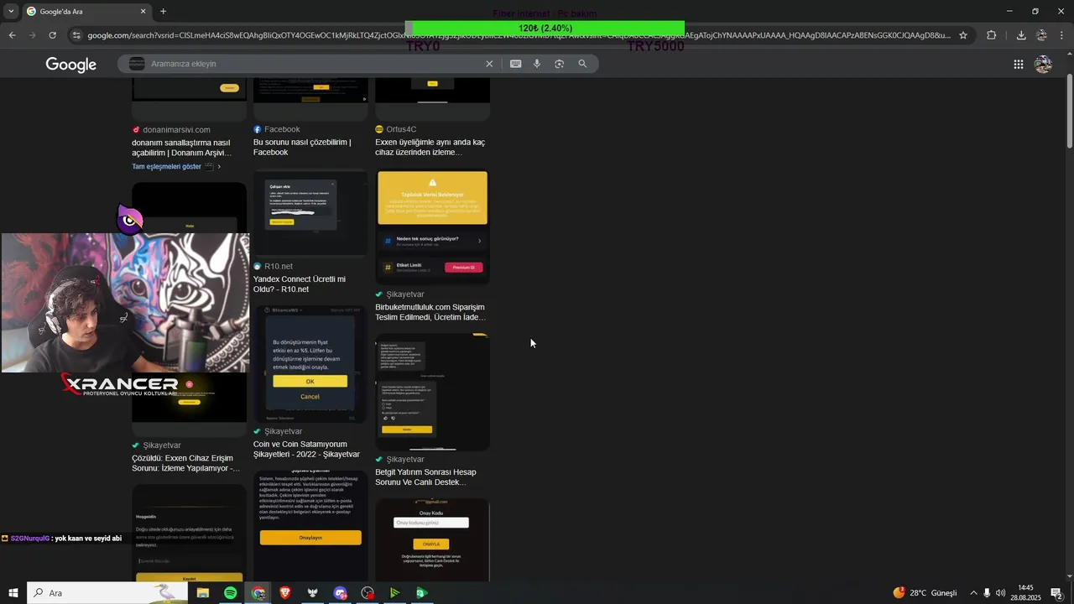This screenshot has width=1074, height=604.
Task: Go forward in browser history
Action: 32,35
